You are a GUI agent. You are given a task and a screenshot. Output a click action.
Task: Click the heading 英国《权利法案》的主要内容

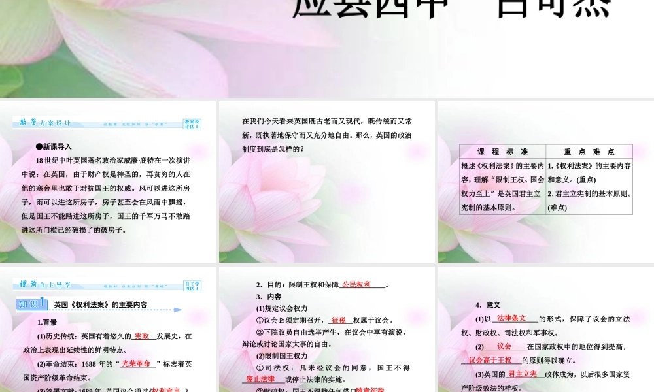(x=101, y=305)
